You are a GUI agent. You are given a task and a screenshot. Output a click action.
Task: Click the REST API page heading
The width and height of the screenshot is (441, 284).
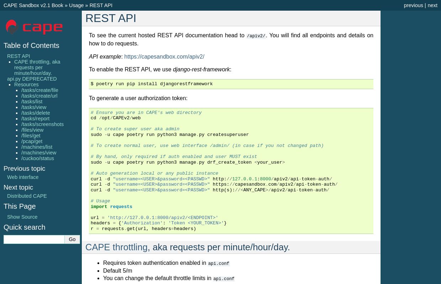(x=111, y=18)
